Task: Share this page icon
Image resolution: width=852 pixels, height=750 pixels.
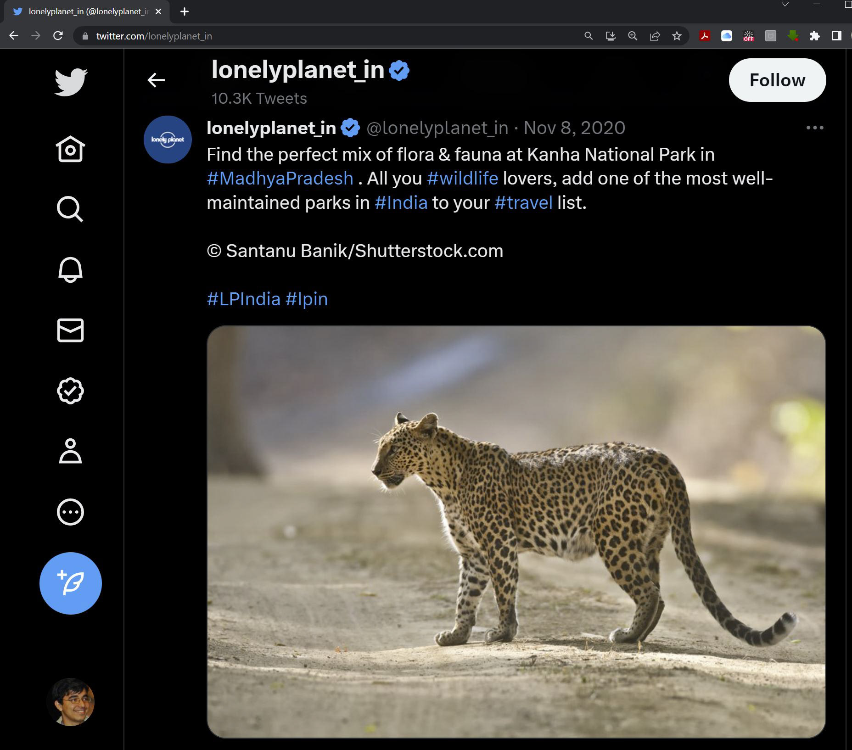Action: click(x=655, y=36)
